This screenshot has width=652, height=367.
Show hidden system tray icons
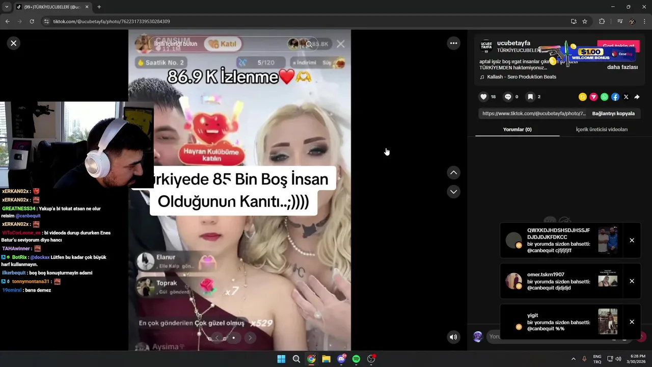(573, 359)
